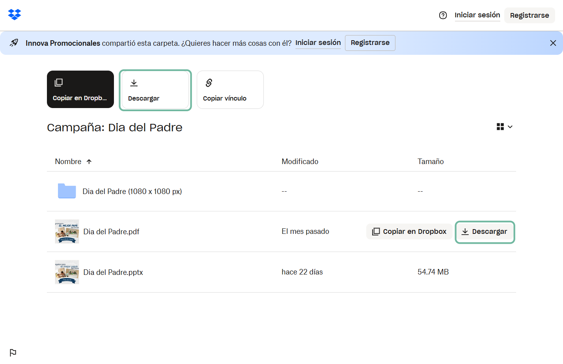Click Registrarse in the top header
Screen dimensions: 563x364
tap(529, 15)
